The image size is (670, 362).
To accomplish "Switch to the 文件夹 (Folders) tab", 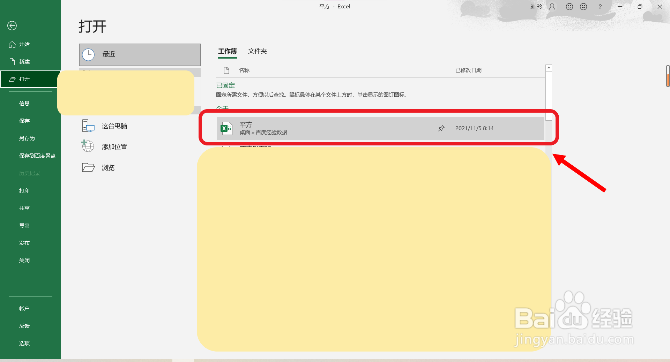I will (x=257, y=51).
